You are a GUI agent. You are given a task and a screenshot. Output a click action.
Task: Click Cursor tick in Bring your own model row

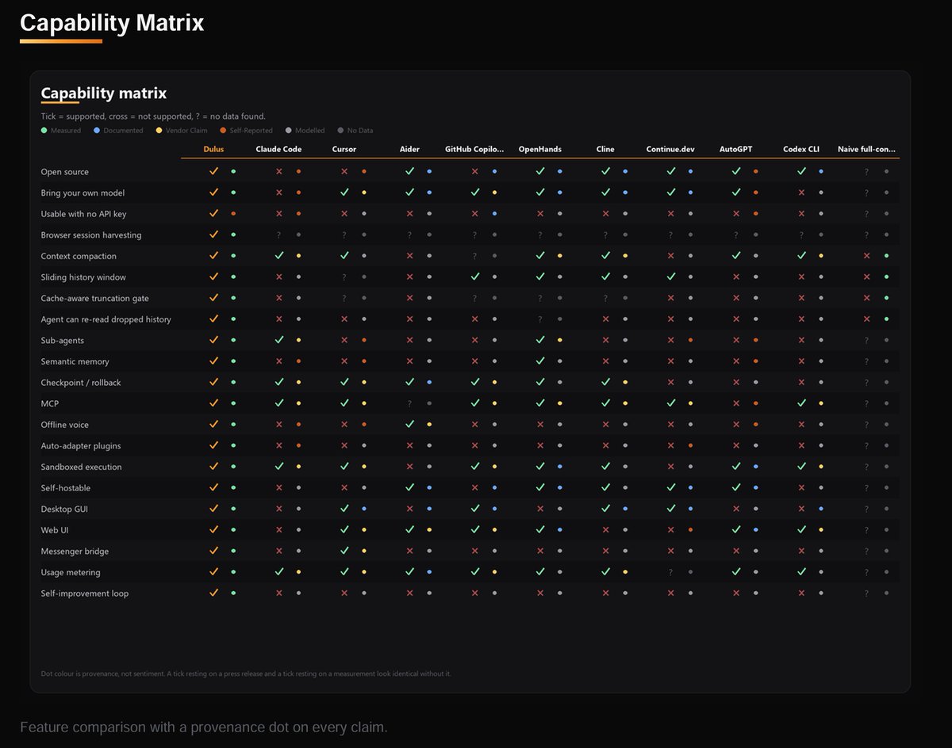coord(344,193)
